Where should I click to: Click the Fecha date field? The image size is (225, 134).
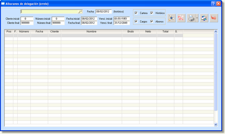[104, 12]
